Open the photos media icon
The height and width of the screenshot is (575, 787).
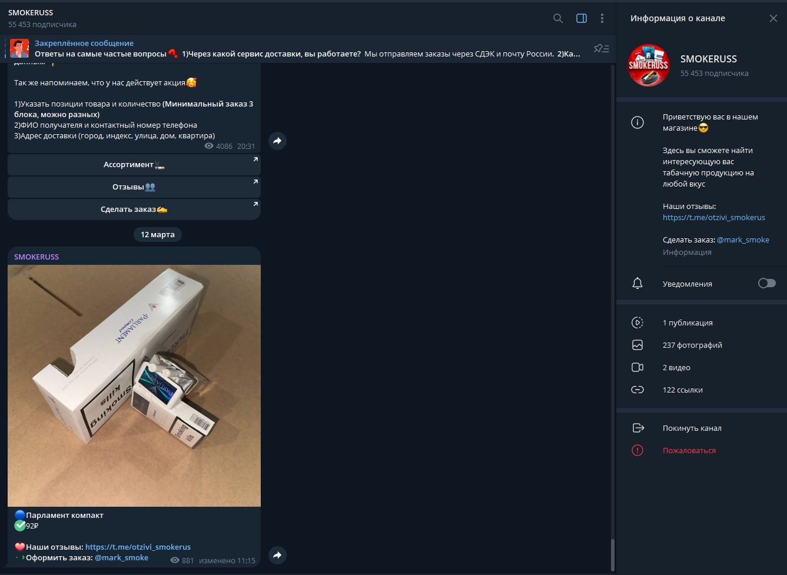pos(637,345)
